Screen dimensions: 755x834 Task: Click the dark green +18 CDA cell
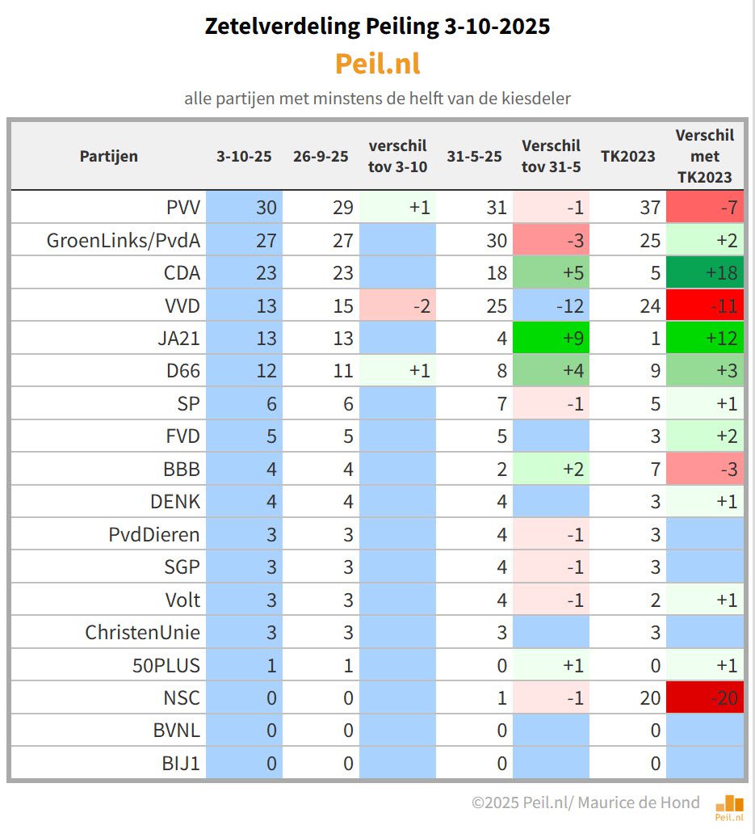pyautogui.click(x=705, y=273)
